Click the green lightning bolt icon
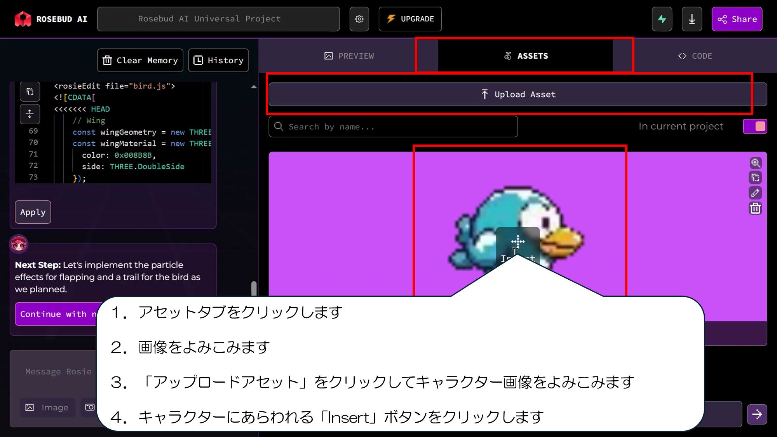 click(x=662, y=19)
